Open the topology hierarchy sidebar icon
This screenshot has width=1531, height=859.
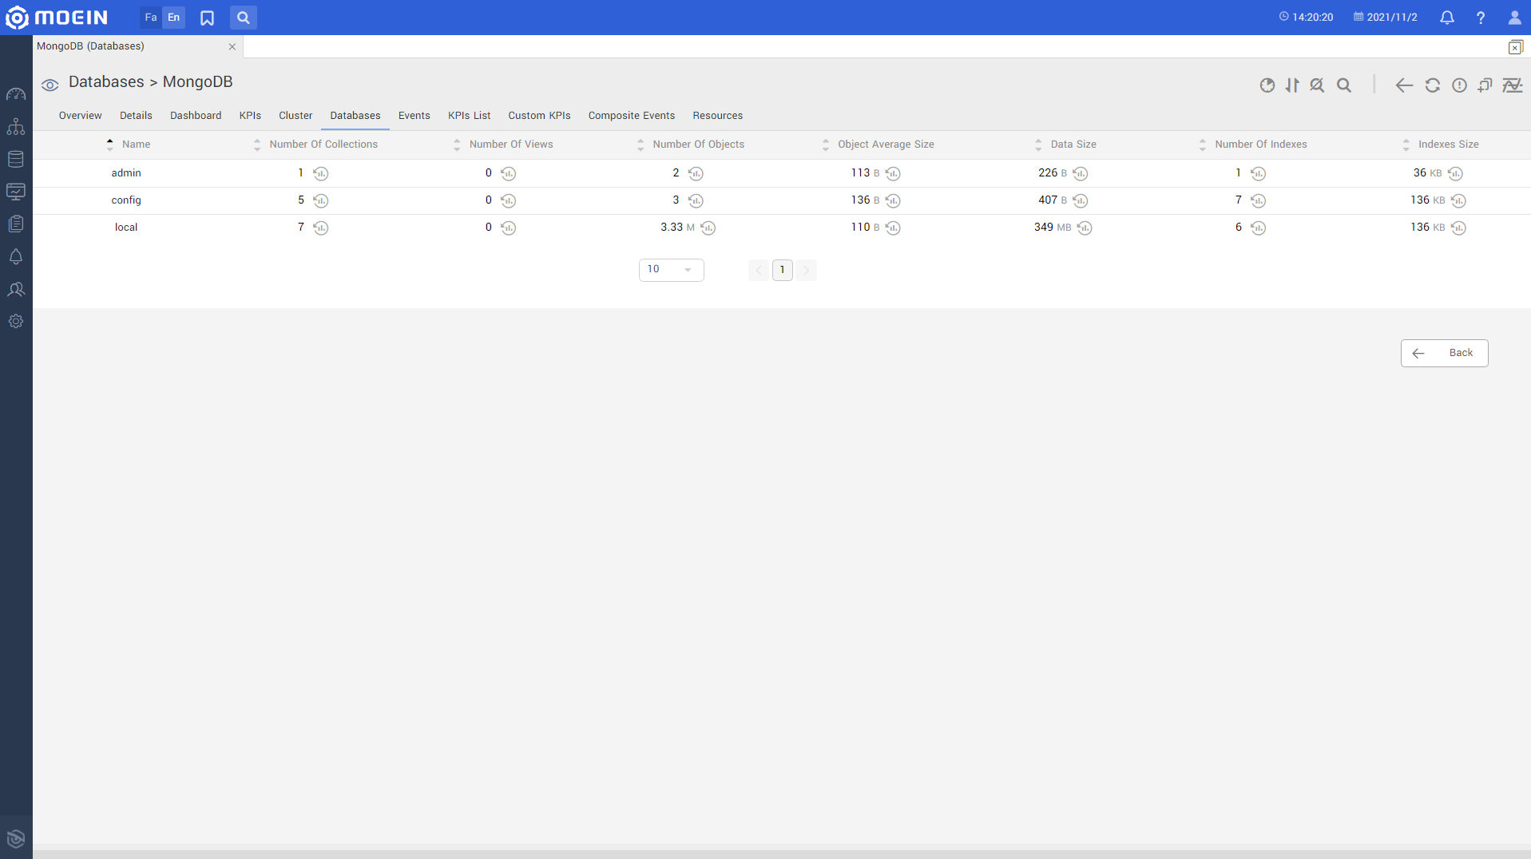tap(16, 127)
